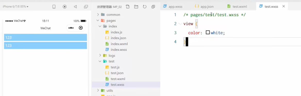Click the new file icon in explorer
Image resolution: width=301 pixels, height=96 pixels.
127,7
